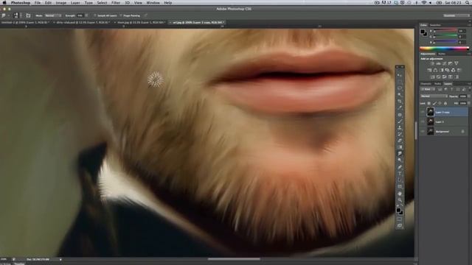The image size is (472, 265).
Task: Click the horizontal canvas scrollbar
Action: 234,259
